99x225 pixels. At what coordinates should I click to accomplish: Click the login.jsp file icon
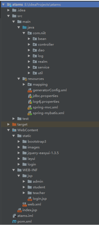(30, 198)
